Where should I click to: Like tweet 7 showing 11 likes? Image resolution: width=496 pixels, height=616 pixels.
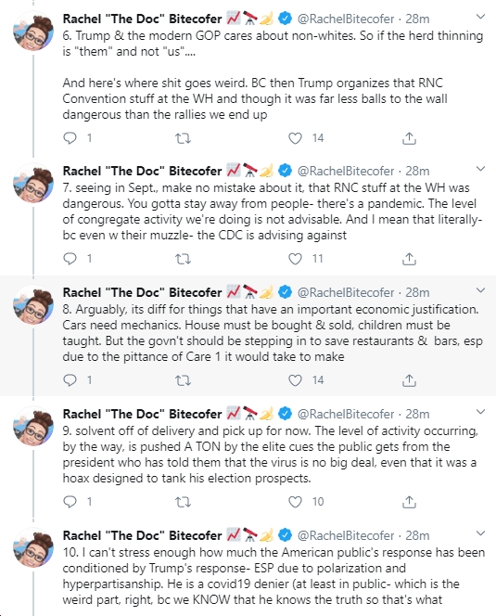click(x=296, y=259)
